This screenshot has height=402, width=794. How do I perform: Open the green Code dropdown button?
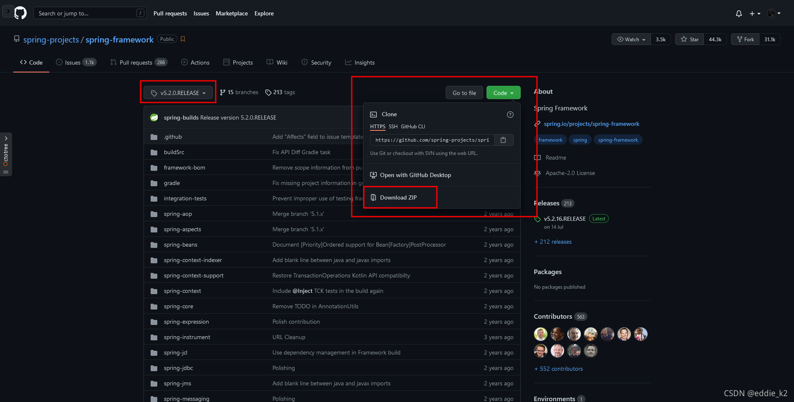click(503, 92)
